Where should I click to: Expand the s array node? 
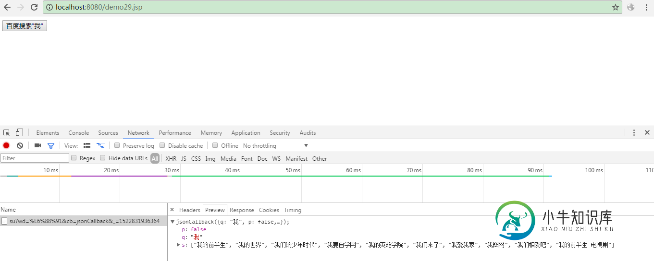point(178,245)
